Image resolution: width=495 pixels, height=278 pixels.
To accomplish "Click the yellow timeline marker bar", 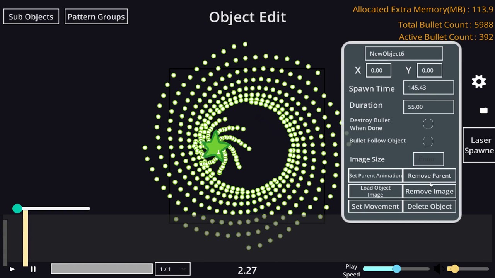I will pyautogui.click(x=25, y=238).
